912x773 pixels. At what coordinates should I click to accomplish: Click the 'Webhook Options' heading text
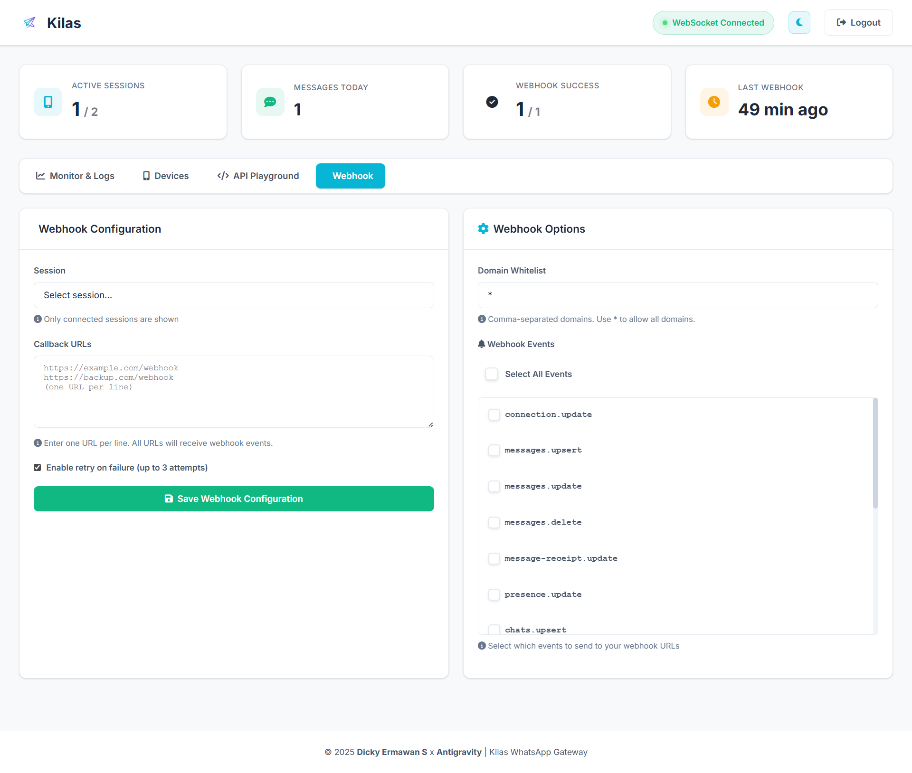(x=539, y=229)
